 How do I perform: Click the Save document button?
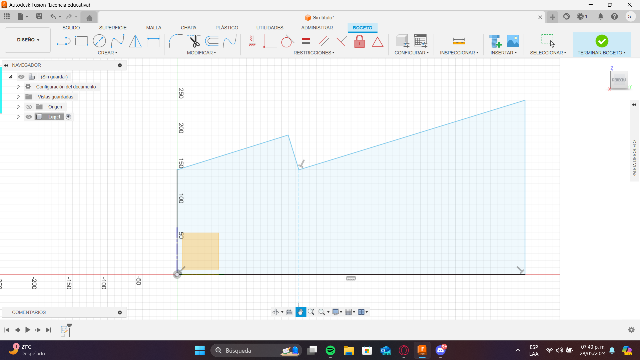tap(39, 16)
